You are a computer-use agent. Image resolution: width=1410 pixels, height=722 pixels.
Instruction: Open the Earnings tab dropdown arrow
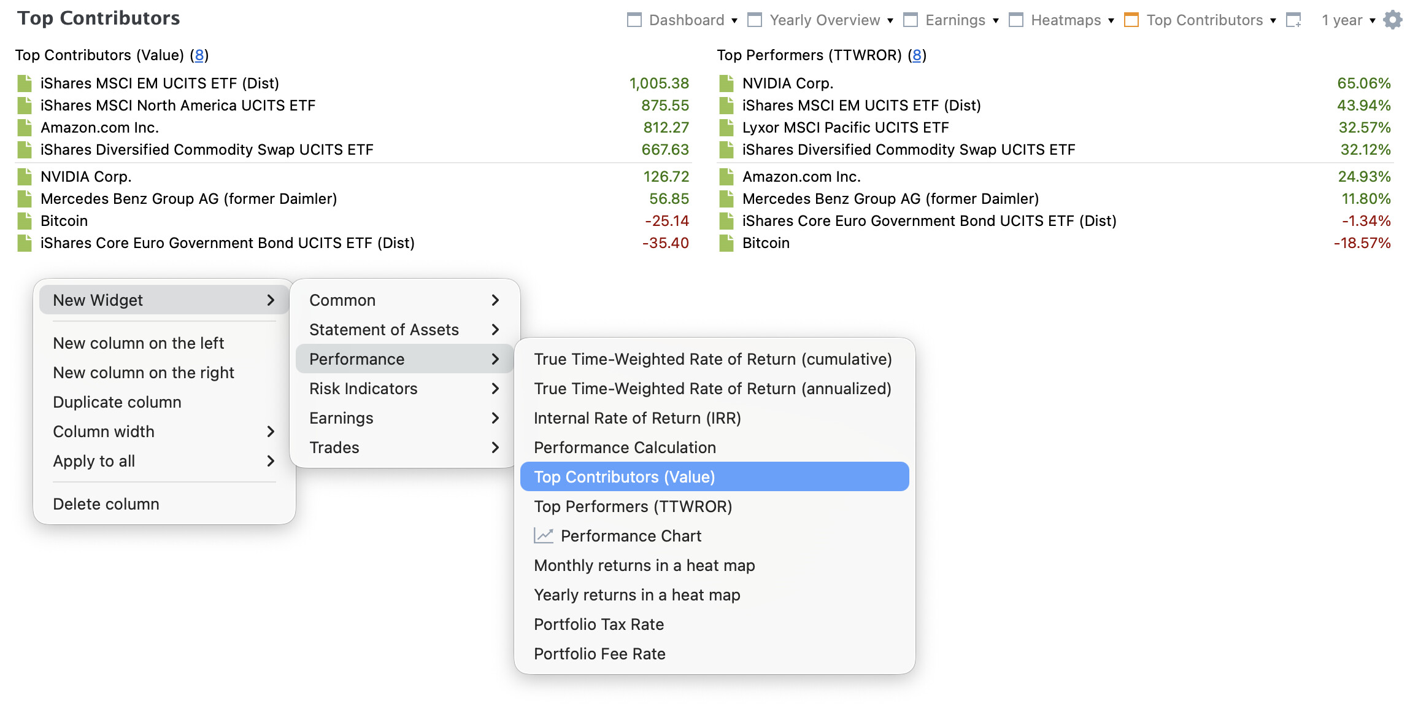tap(996, 21)
